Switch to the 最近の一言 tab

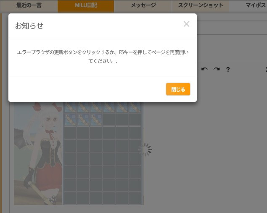29,5
